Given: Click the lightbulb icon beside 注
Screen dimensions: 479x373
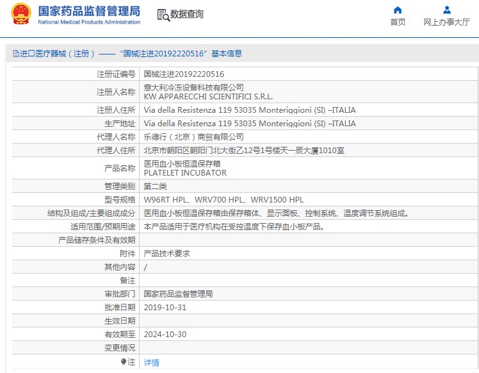Looking at the screenshot, I should click(x=124, y=362).
